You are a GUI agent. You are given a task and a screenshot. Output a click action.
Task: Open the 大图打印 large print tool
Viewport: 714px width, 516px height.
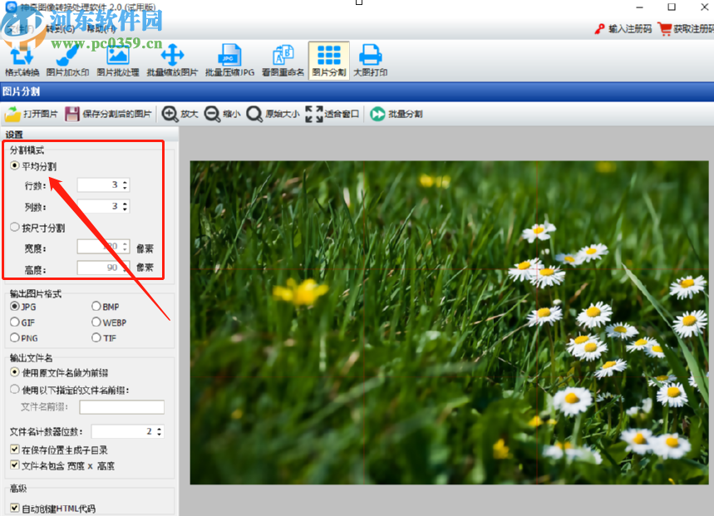(x=370, y=61)
